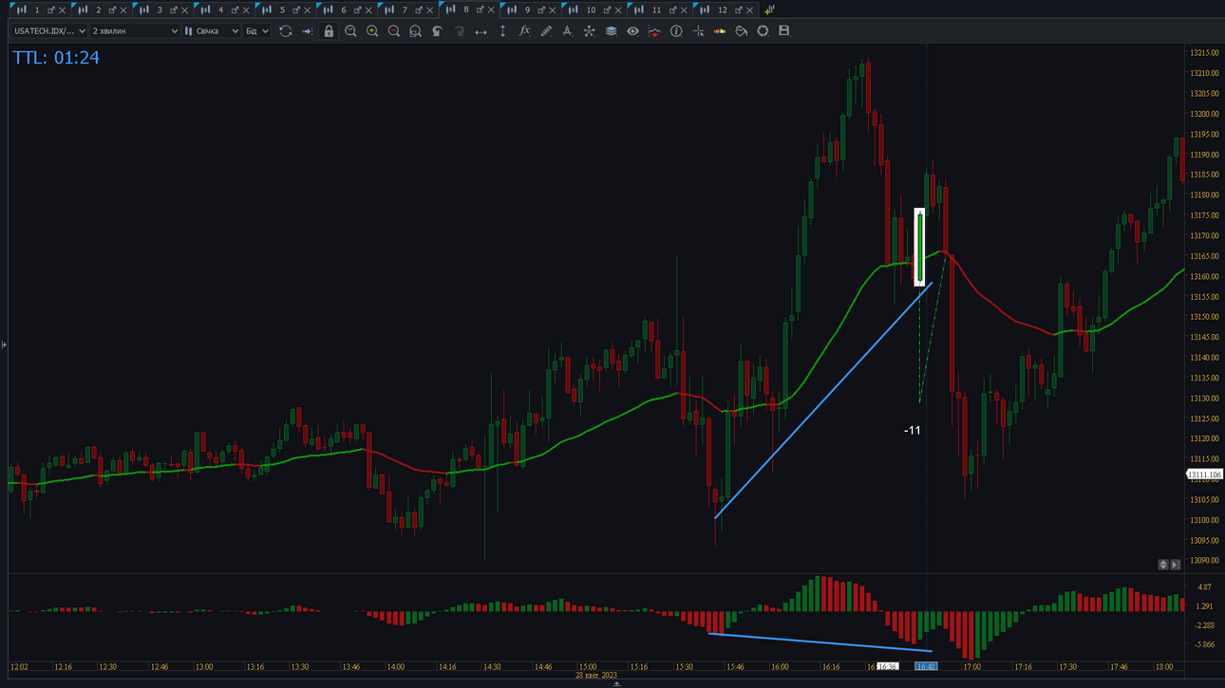Open the 'Свічка' chart type dropdown
This screenshot has width=1225, height=688.
pyautogui.click(x=213, y=31)
